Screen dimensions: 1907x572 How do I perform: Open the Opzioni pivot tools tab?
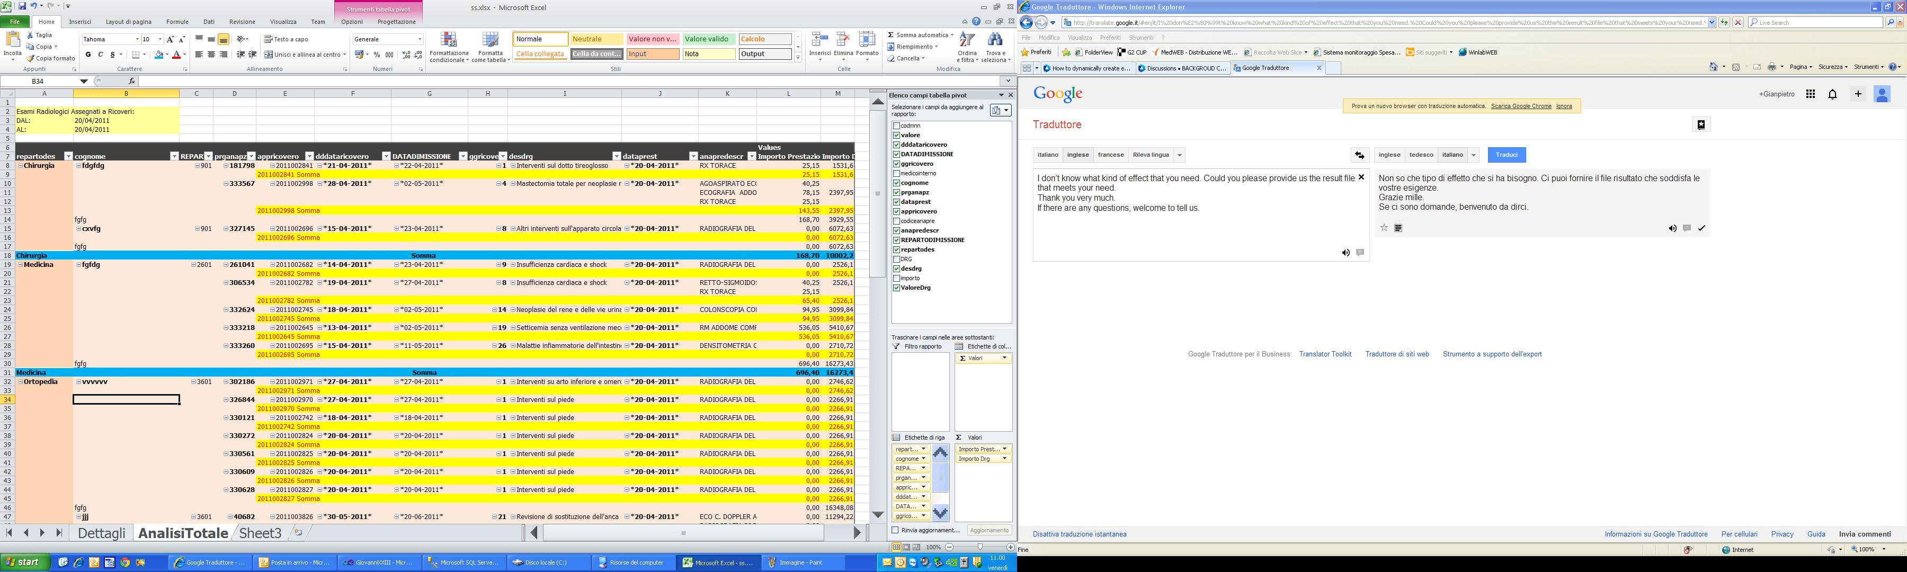[x=352, y=22]
